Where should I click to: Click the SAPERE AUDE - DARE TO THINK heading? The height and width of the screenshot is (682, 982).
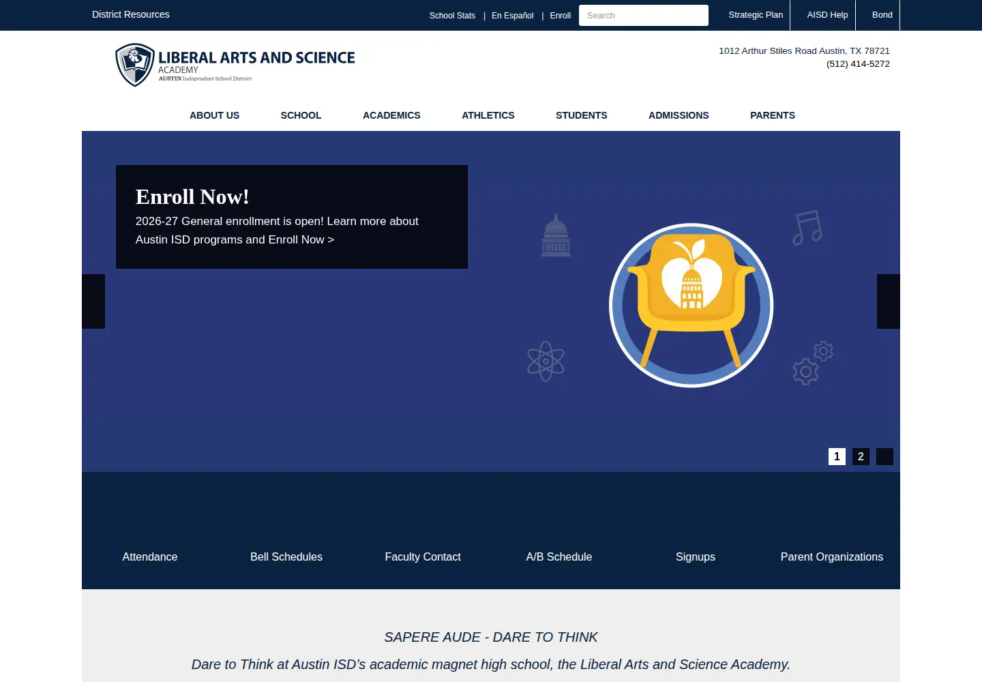491,637
